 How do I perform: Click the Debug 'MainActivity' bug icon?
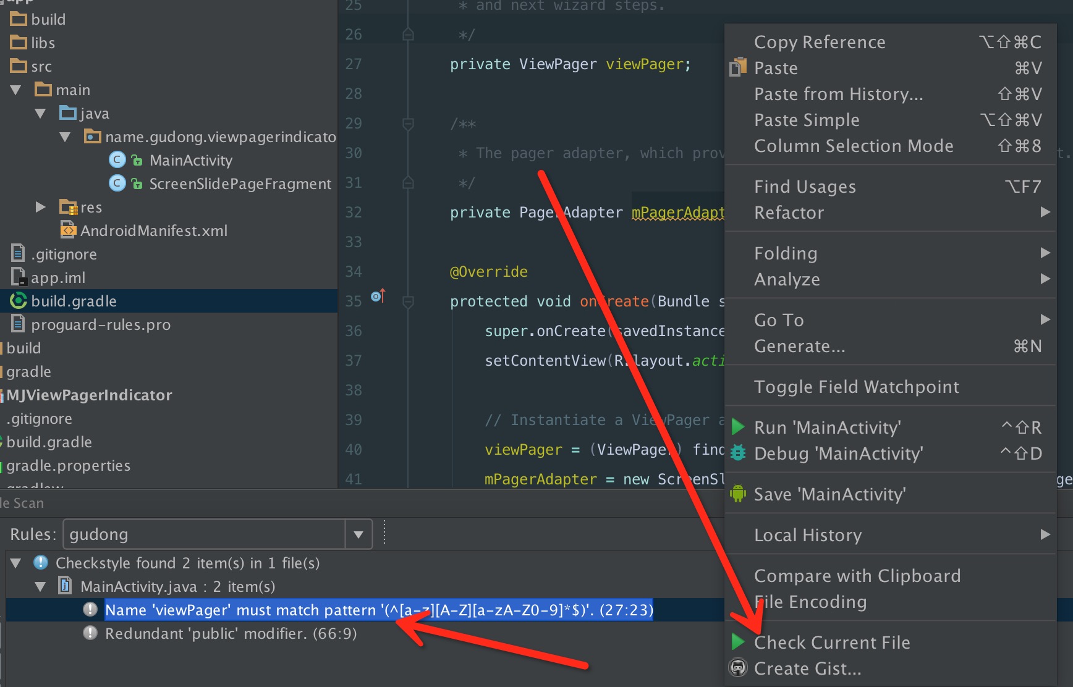[x=737, y=453]
